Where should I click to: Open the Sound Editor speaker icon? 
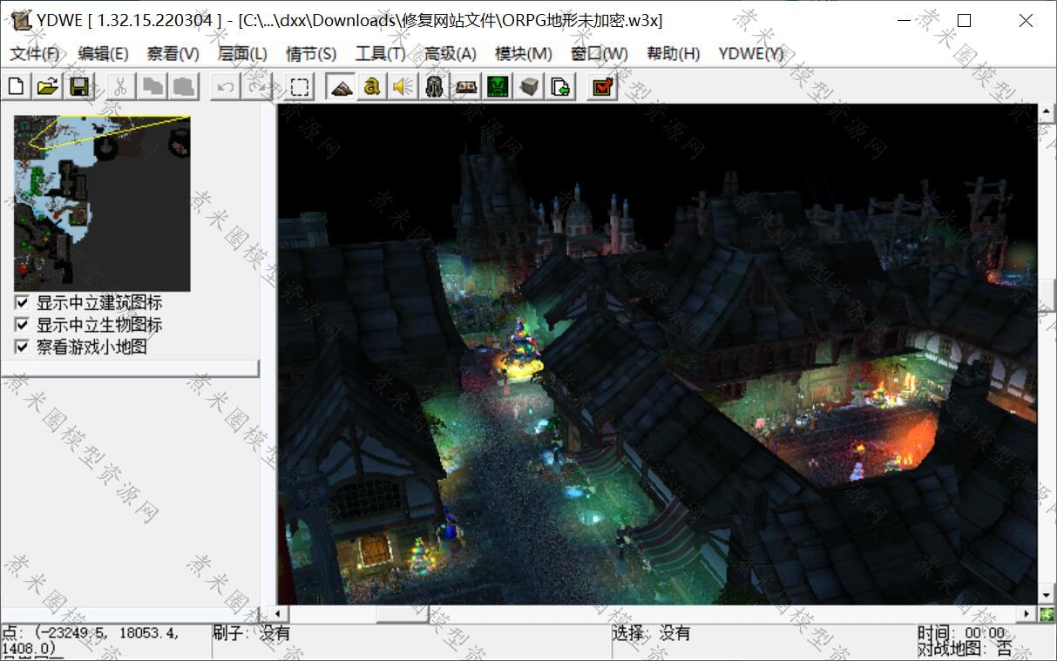pos(403,86)
